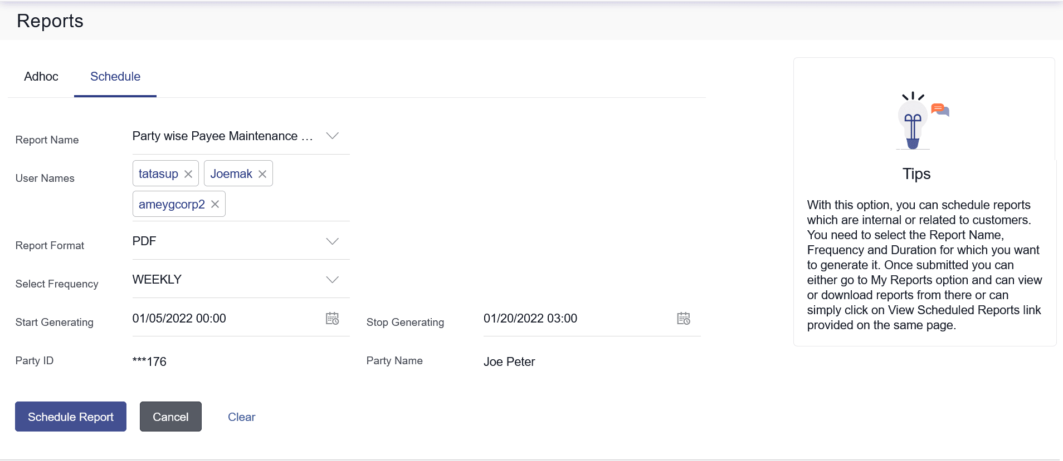Switch to the Adhoc tab
This screenshot has height=461, width=1063.
click(x=41, y=77)
